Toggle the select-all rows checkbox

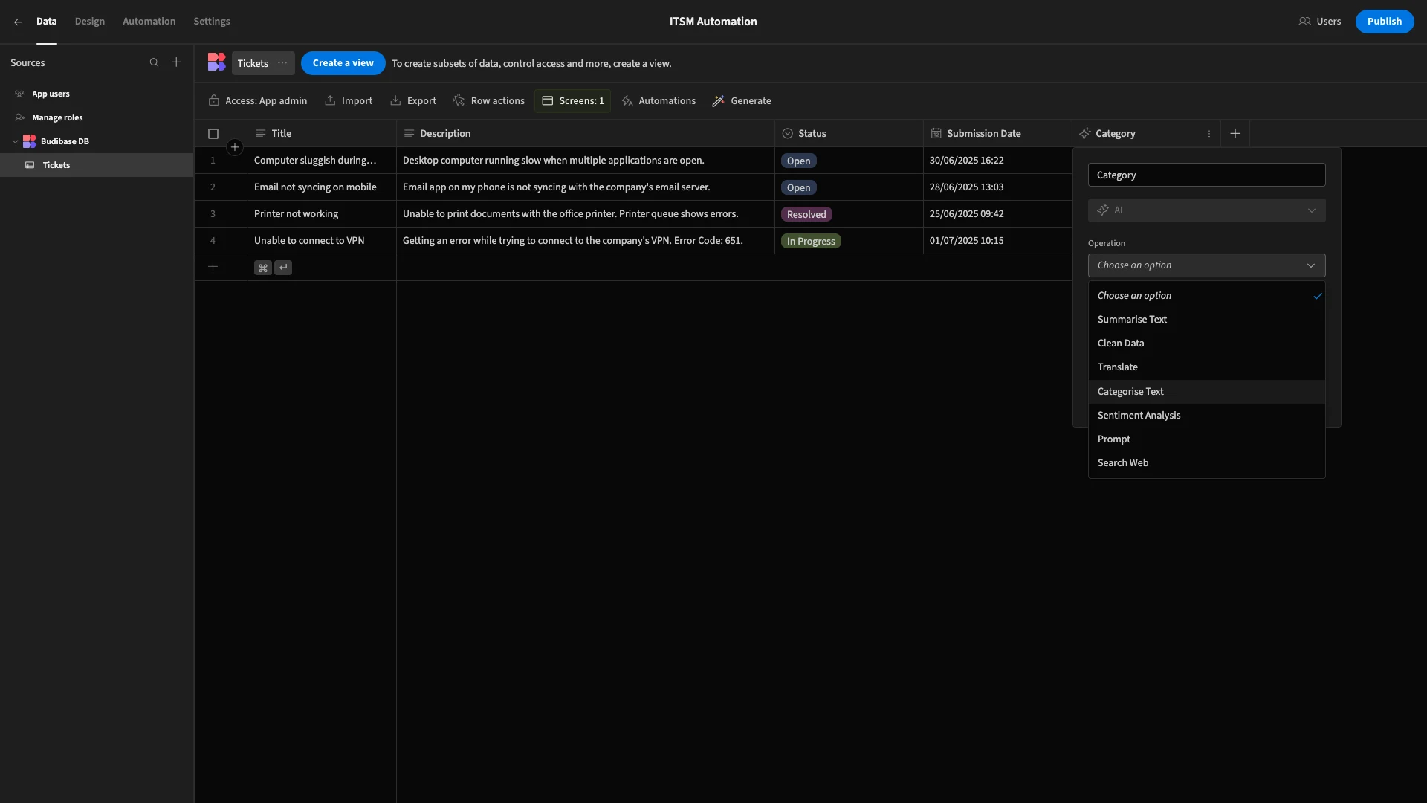(213, 134)
